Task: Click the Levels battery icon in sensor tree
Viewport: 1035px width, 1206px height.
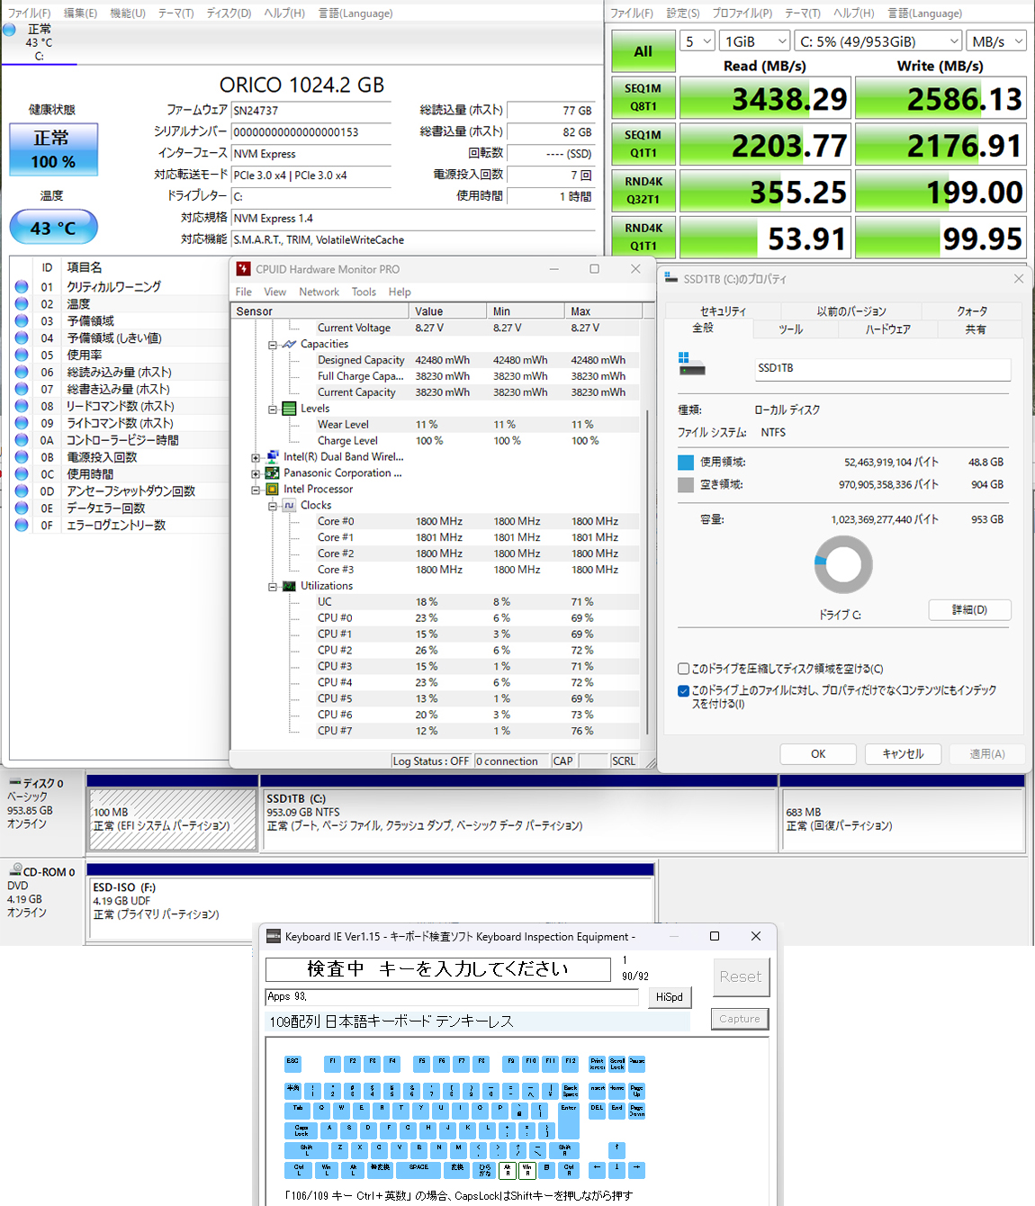Action: (x=289, y=409)
